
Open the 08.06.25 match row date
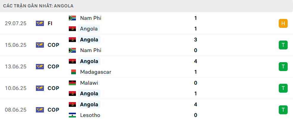tap(16, 110)
